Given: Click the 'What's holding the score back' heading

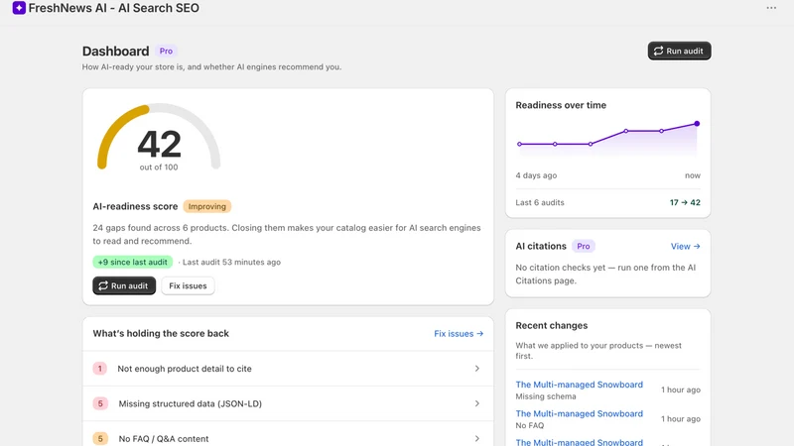Looking at the screenshot, I should coord(161,333).
